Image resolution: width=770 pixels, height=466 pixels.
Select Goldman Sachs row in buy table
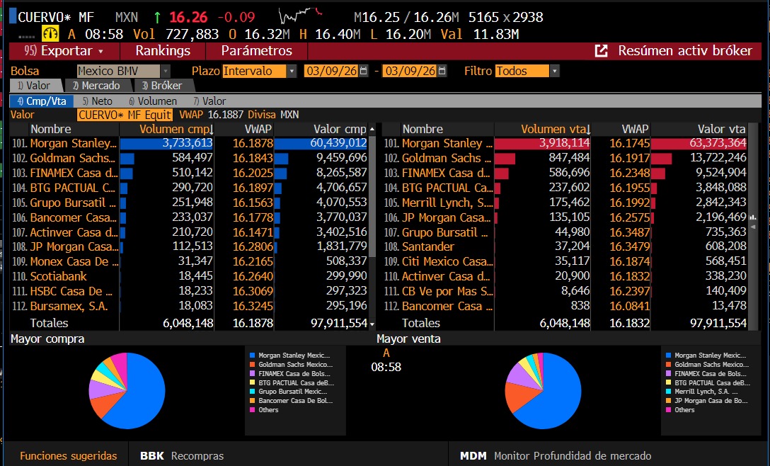pos(188,158)
